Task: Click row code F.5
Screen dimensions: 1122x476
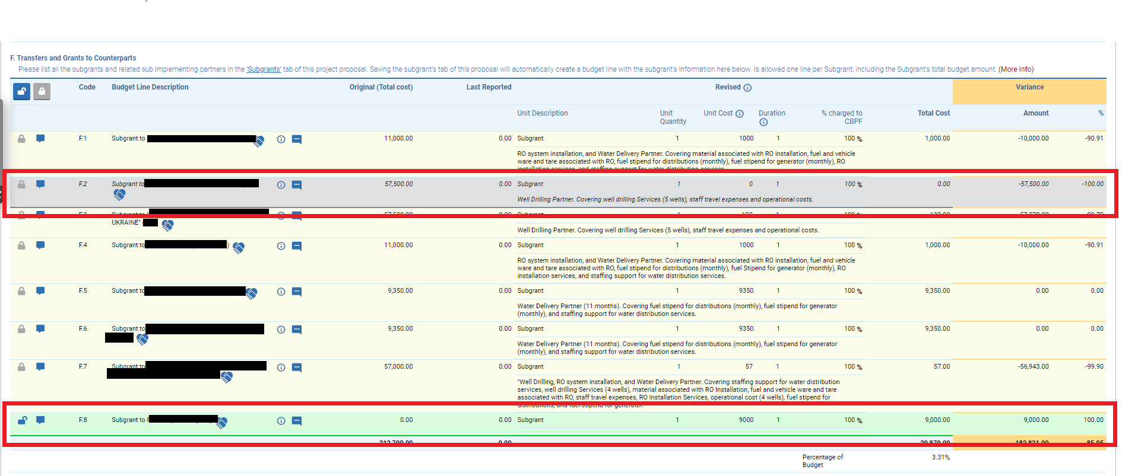Action: [83, 291]
